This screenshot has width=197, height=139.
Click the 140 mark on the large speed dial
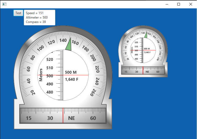(63, 40)
